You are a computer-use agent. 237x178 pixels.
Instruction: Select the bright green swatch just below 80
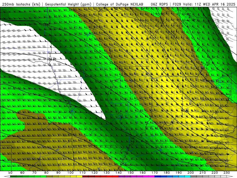(43, 177)
